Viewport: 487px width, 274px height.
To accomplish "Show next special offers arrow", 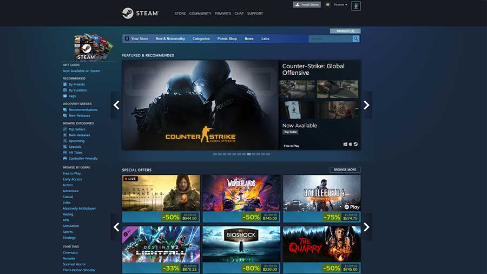I will point(366,227).
